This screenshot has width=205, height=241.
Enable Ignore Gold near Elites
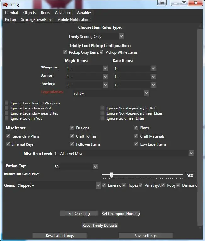click(x=102, y=118)
